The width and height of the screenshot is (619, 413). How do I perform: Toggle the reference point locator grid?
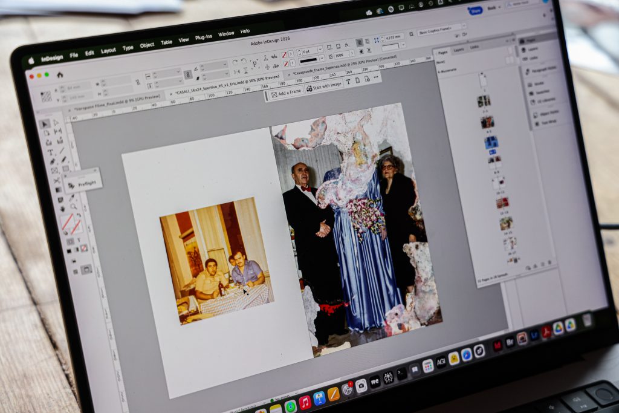pyautogui.click(x=46, y=96)
